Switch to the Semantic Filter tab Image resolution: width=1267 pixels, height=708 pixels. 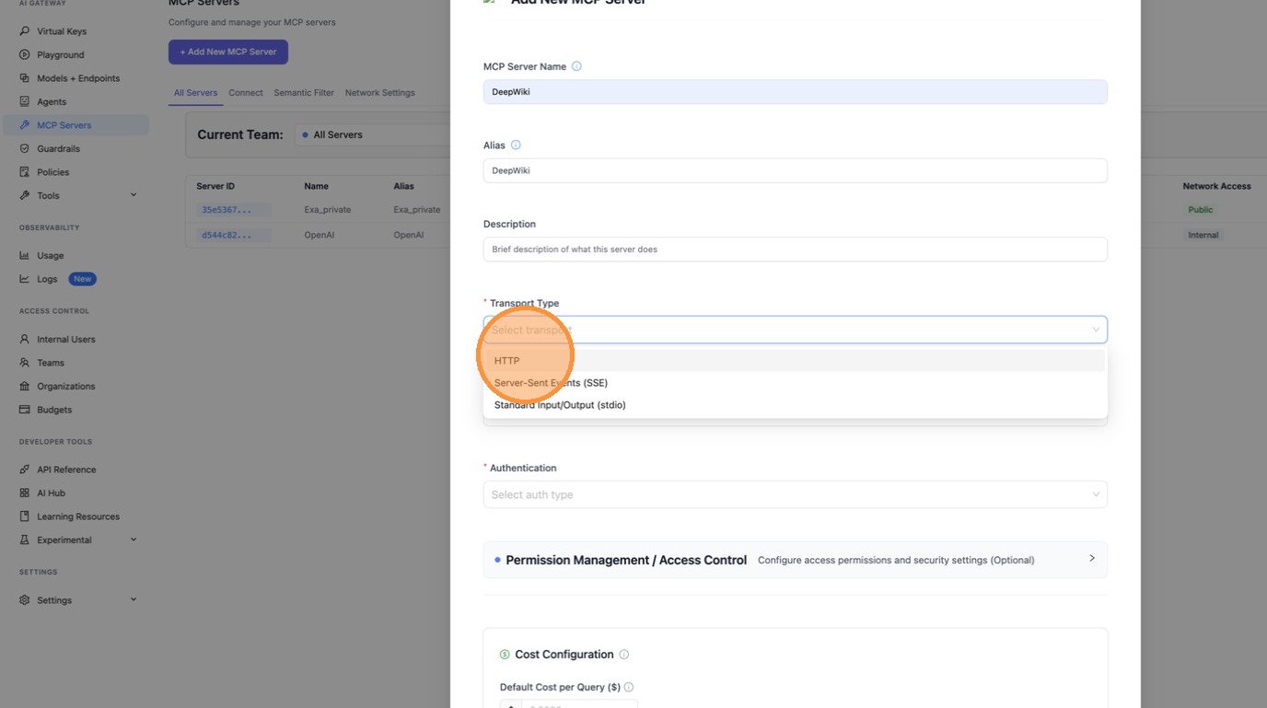pyautogui.click(x=304, y=93)
